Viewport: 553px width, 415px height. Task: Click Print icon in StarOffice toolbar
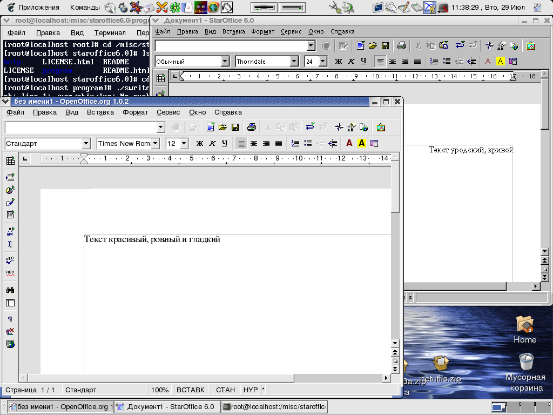(x=402, y=45)
